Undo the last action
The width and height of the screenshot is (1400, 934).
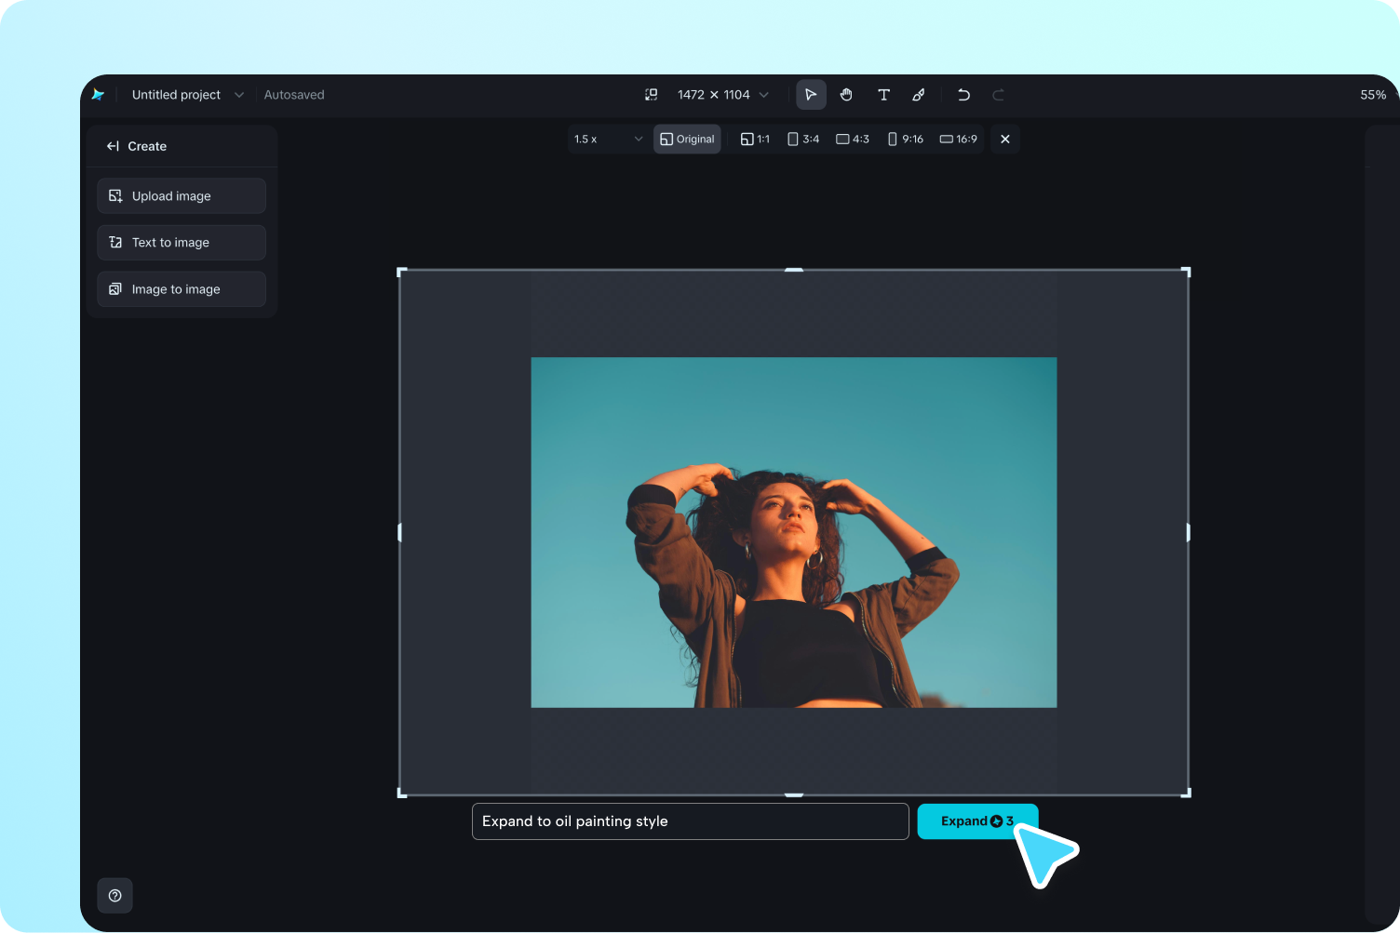[963, 95]
